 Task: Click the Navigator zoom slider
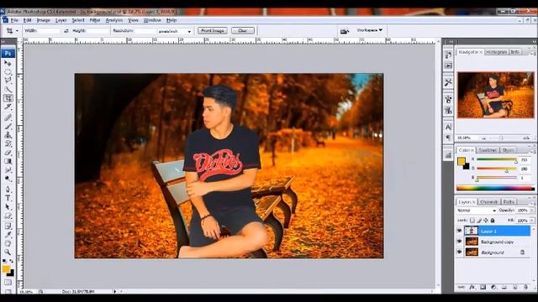coord(501,138)
